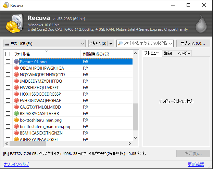213x169 pixels.
Task: Switch to the プレビュー tab
Action: click(152, 53)
